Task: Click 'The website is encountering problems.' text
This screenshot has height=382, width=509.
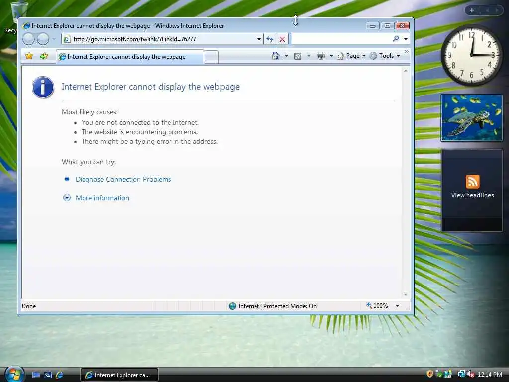Action: tap(140, 132)
